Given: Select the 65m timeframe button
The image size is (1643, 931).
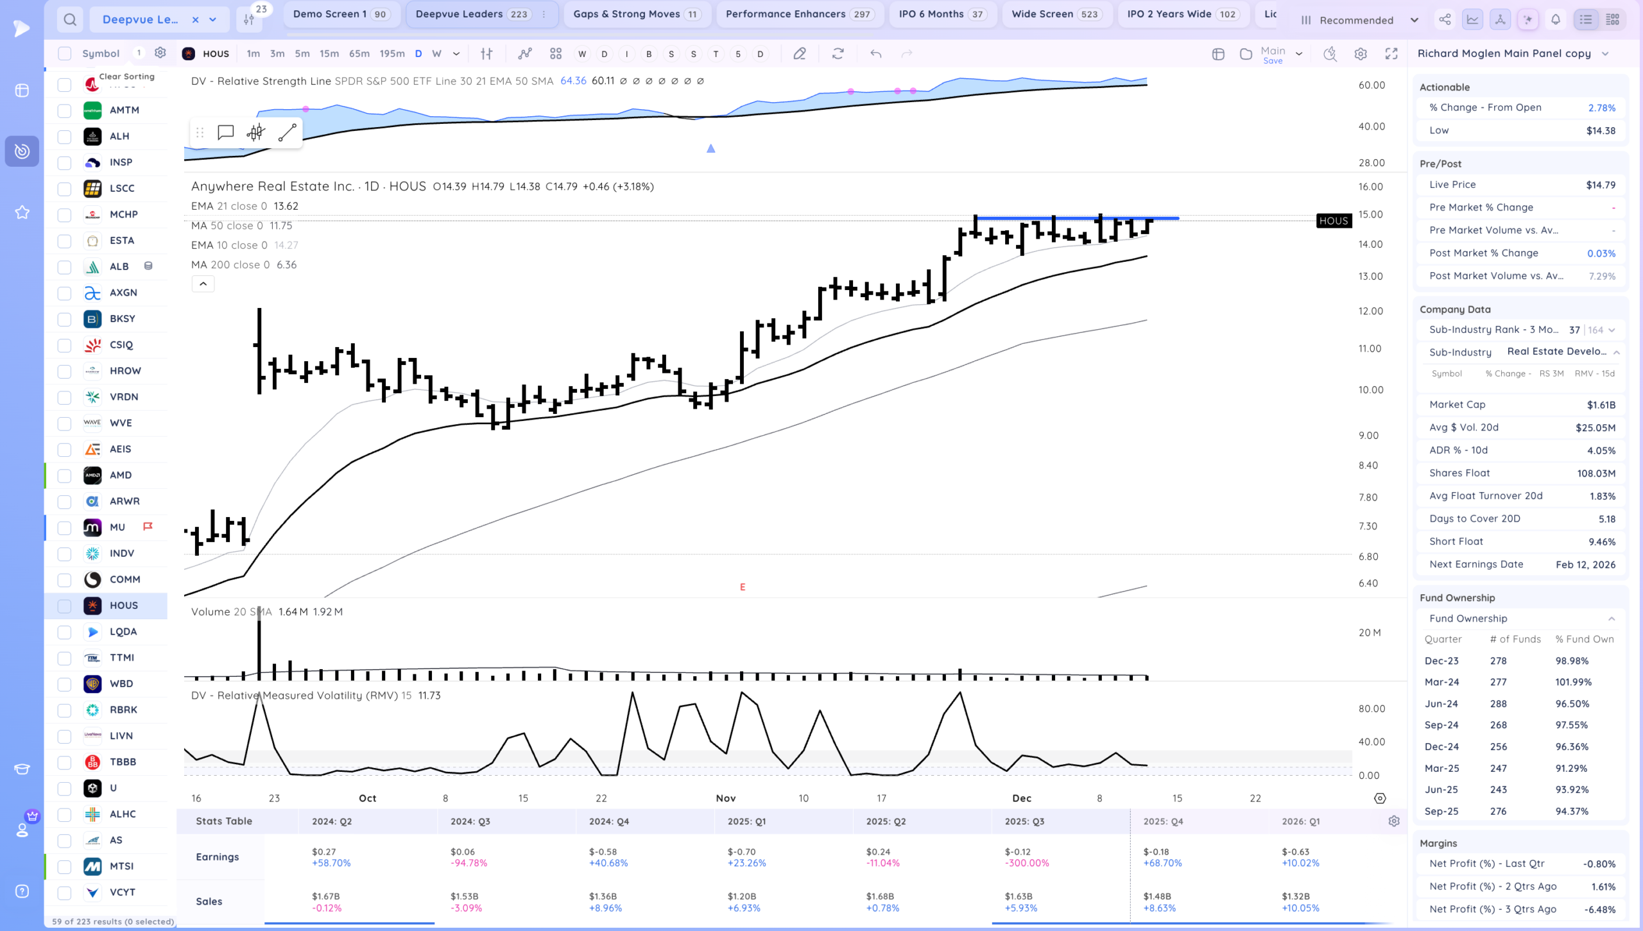Looking at the screenshot, I should (x=359, y=54).
